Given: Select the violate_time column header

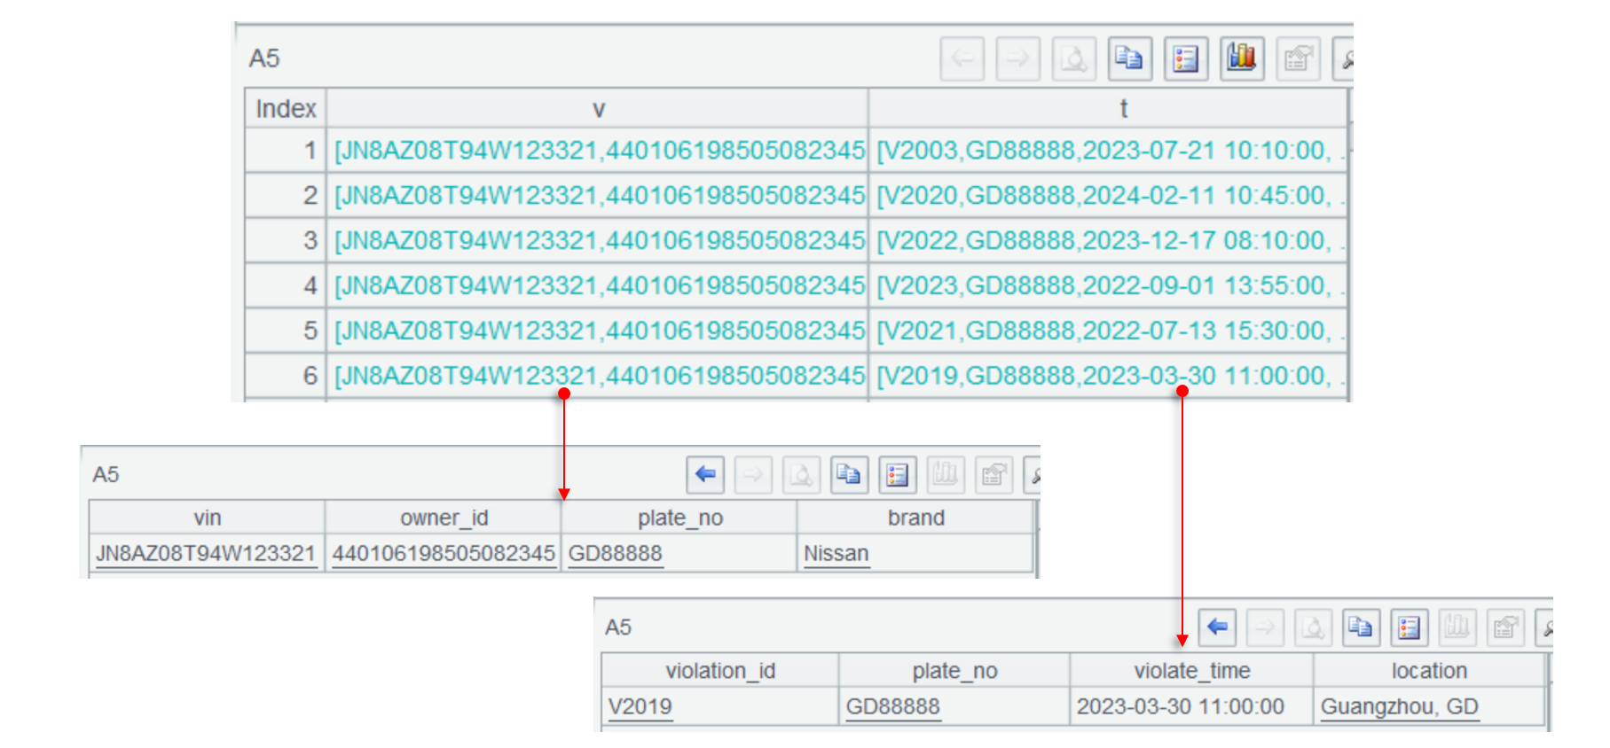Looking at the screenshot, I should coord(1191,671).
